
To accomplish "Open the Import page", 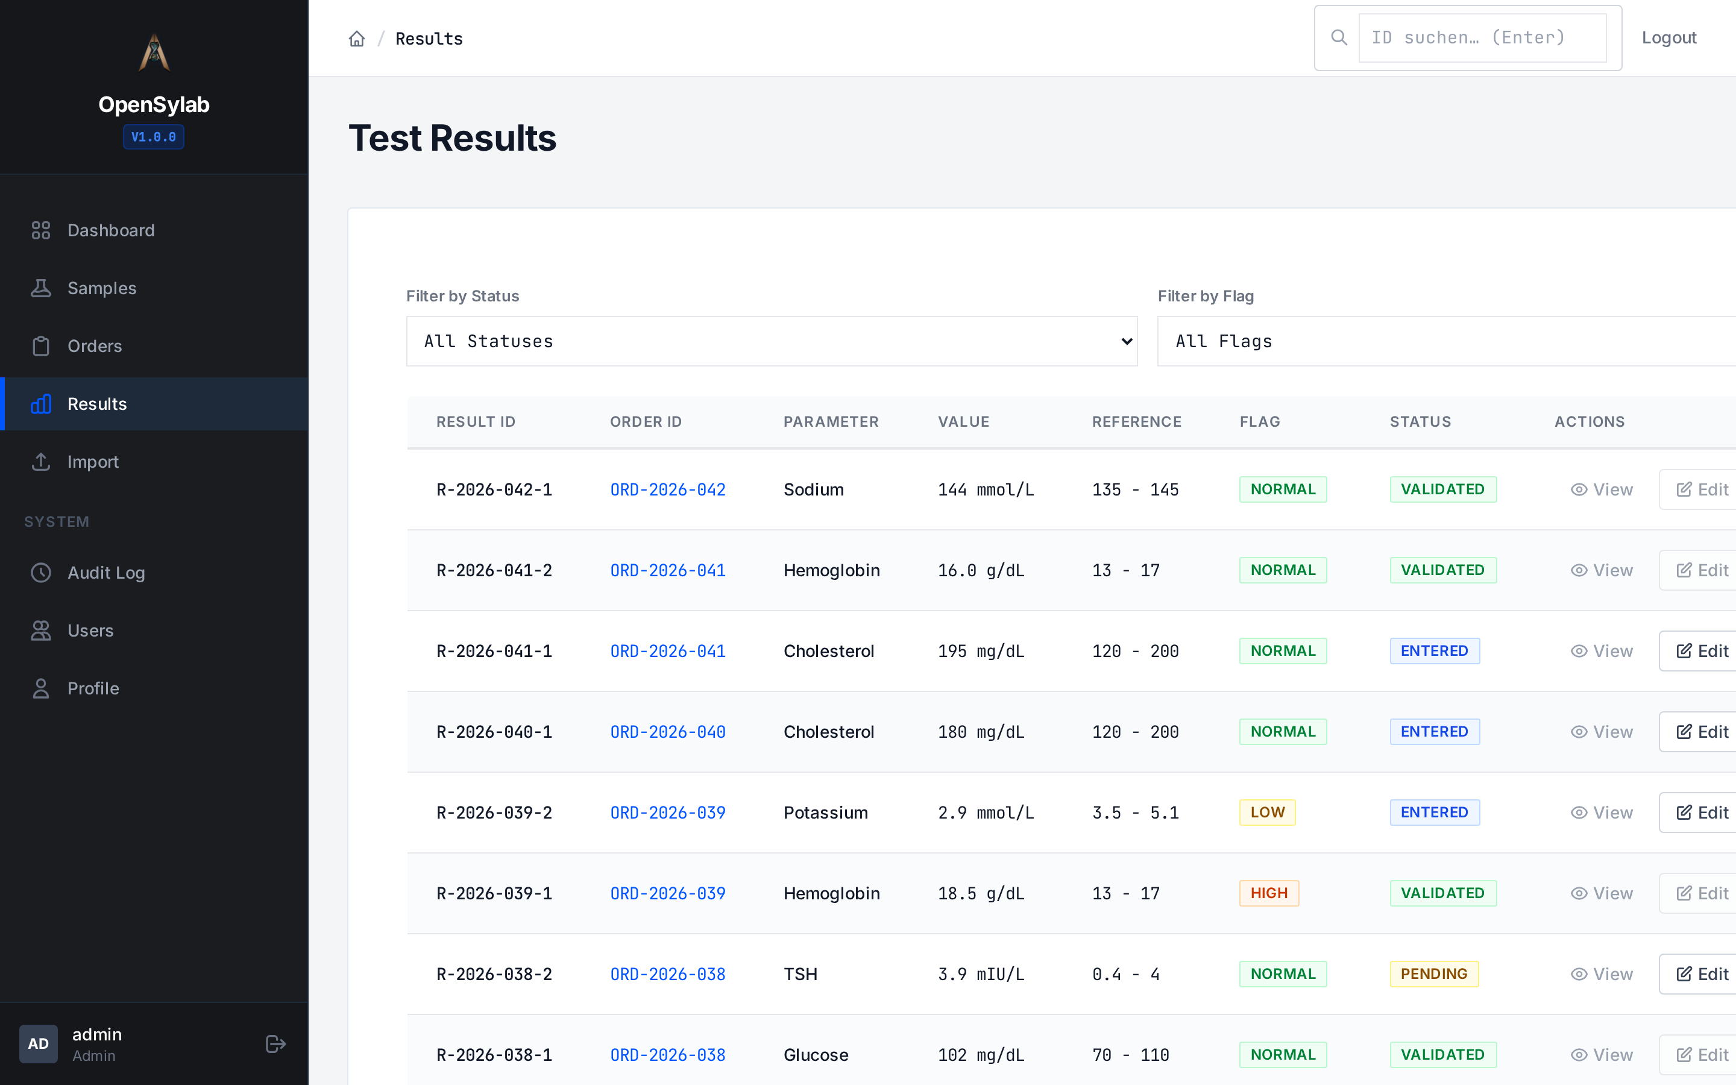I will (154, 461).
